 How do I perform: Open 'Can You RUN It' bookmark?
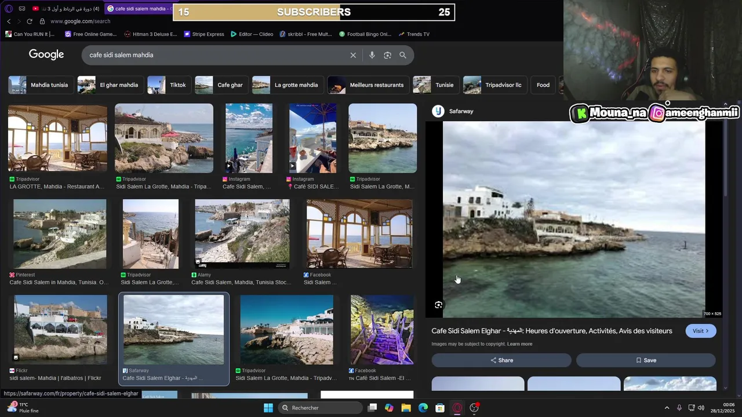[x=30, y=34]
